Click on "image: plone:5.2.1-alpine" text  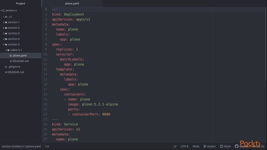pyautogui.click(x=93, y=104)
